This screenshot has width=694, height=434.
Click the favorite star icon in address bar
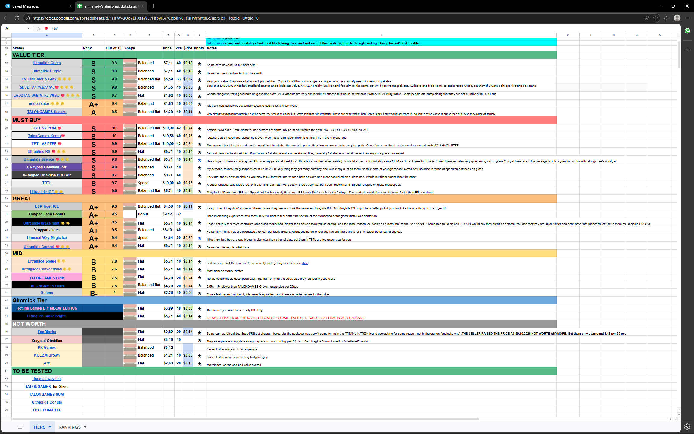pyautogui.click(x=655, y=18)
